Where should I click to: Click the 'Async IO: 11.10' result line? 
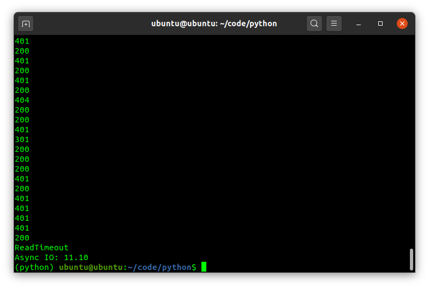click(51, 257)
